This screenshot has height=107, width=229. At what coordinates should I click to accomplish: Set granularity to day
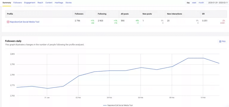point(188,3)
